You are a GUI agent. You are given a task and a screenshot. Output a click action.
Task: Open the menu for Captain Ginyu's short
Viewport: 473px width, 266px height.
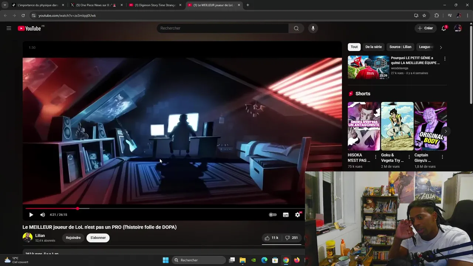click(x=442, y=157)
